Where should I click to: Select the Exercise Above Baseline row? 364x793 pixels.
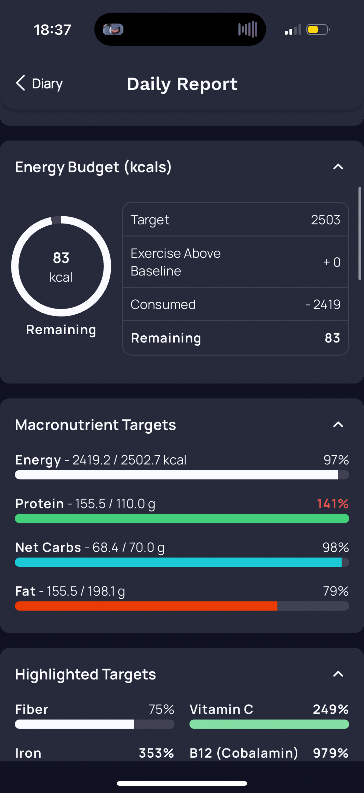tap(236, 262)
